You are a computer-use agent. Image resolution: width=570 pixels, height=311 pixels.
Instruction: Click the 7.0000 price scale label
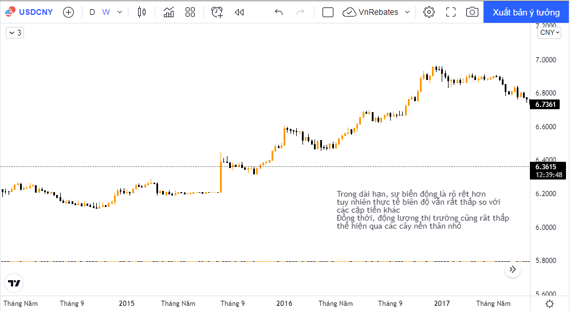pyautogui.click(x=545, y=59)
